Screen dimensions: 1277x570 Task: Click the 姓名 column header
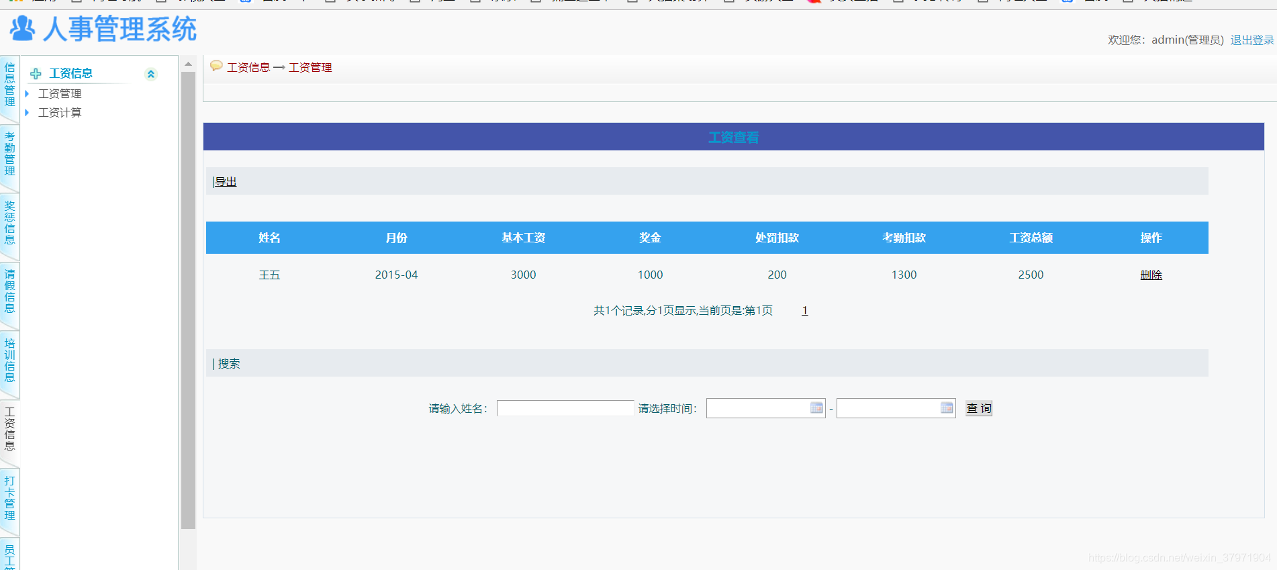coord(269,238)
